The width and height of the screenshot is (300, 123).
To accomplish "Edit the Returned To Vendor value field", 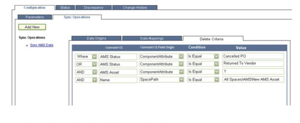I will click(253, 64).
